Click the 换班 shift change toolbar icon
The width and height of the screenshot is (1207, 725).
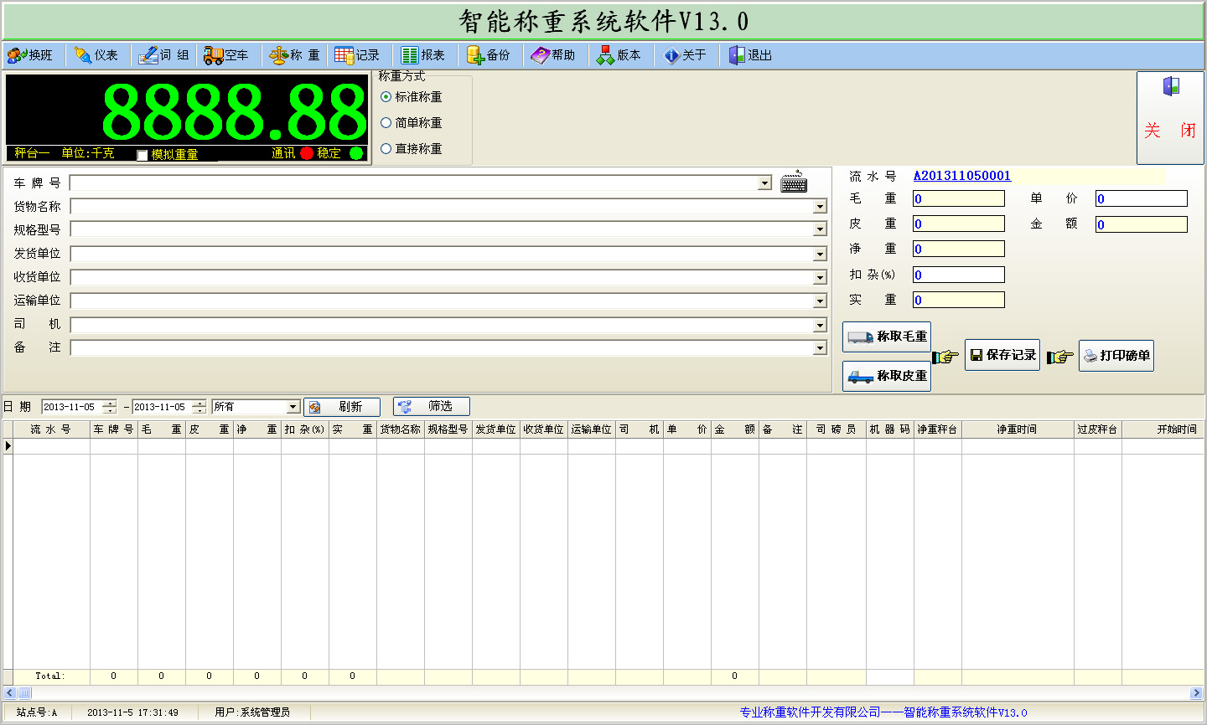pyautogui.click(x=17, y=55)
